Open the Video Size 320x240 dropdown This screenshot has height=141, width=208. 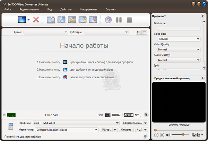point(179,39)
